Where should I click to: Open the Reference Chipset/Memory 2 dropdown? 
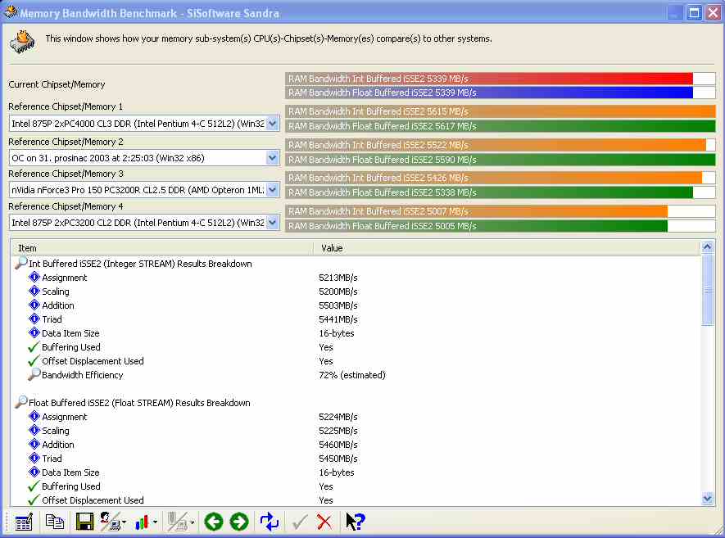[273, 157]
